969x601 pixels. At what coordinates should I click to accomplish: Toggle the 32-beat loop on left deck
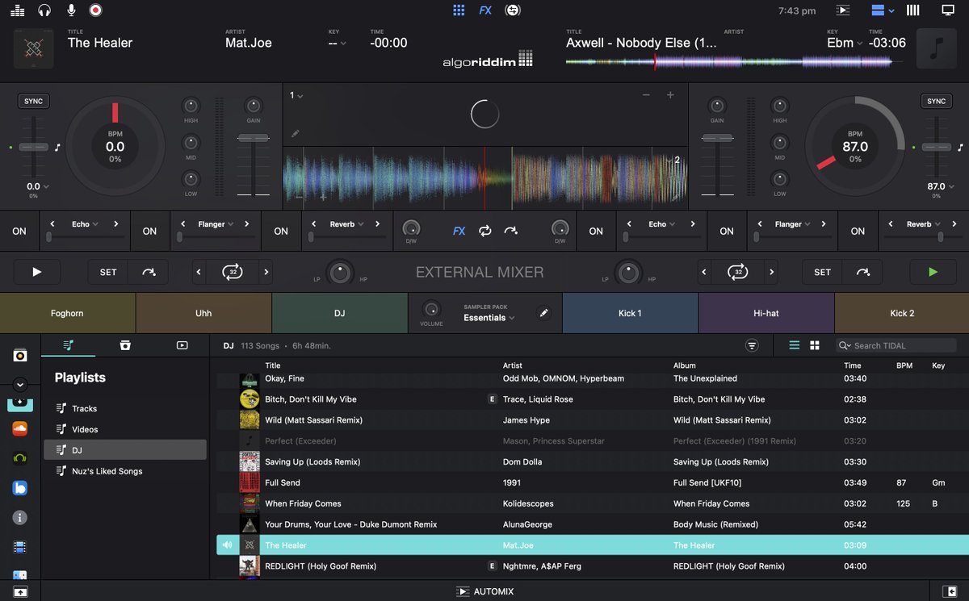click(x=232, y=272)
